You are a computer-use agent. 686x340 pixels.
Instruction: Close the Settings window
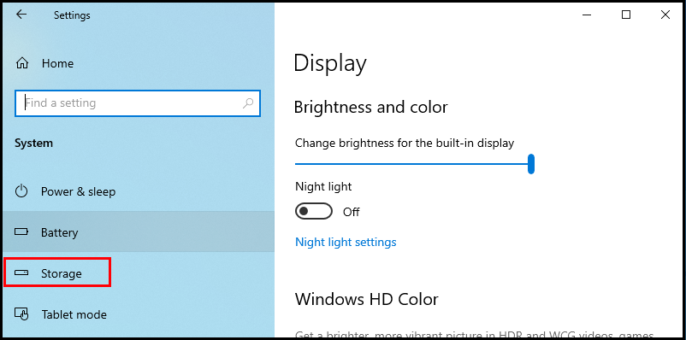[x=665, y=15]
